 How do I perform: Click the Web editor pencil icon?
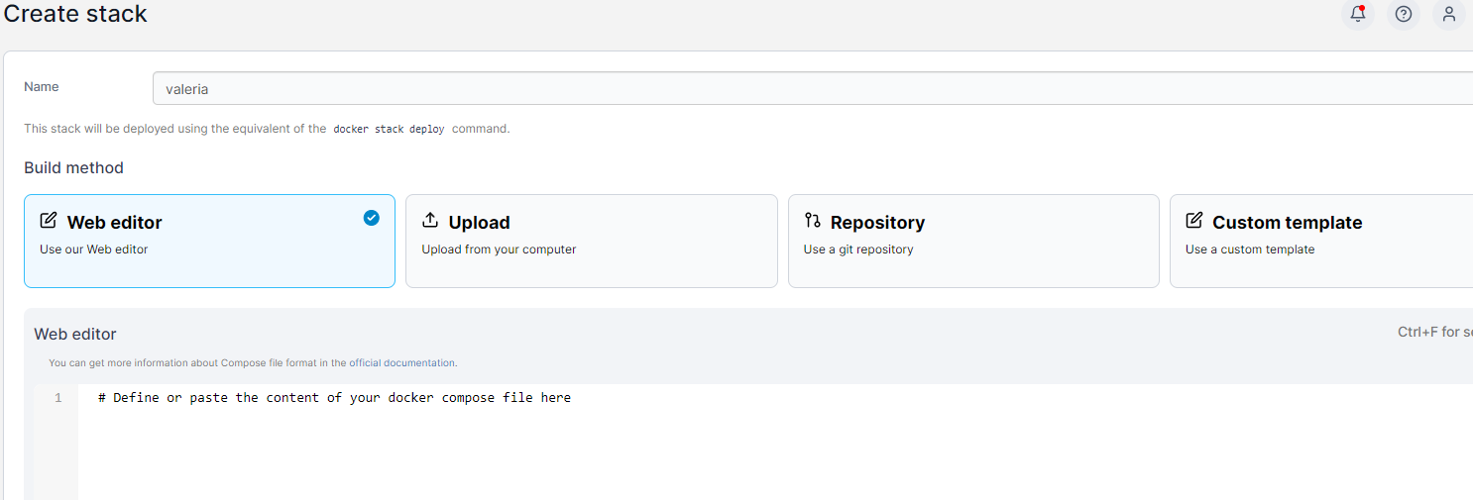pos(49,221)
